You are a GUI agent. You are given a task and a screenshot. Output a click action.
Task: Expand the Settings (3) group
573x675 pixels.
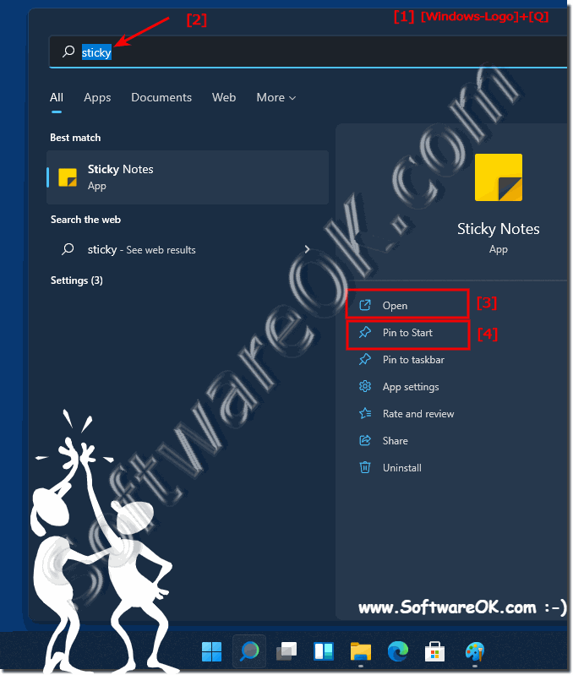click(77, 280)
